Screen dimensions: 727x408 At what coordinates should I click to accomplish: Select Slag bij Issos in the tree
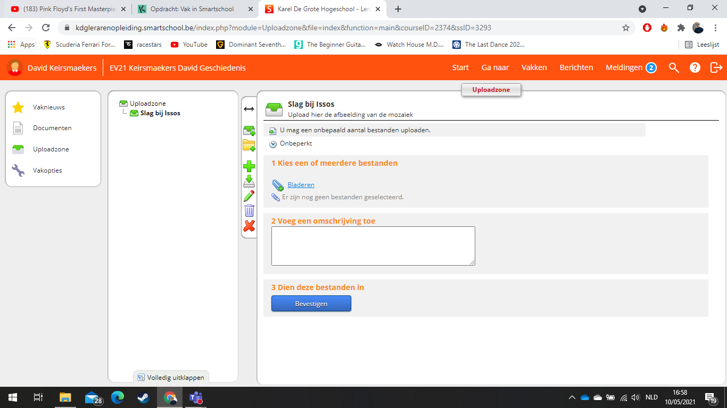pyautogui.click(x=160, y=113)
